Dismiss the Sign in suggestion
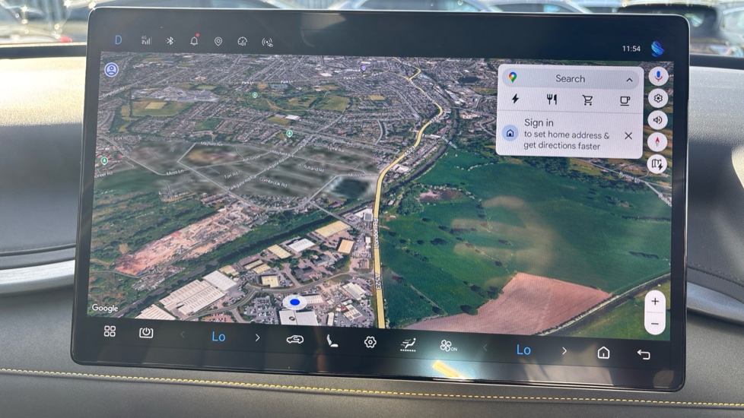Viewport: 744px width, 418px height. click(628, 136)
